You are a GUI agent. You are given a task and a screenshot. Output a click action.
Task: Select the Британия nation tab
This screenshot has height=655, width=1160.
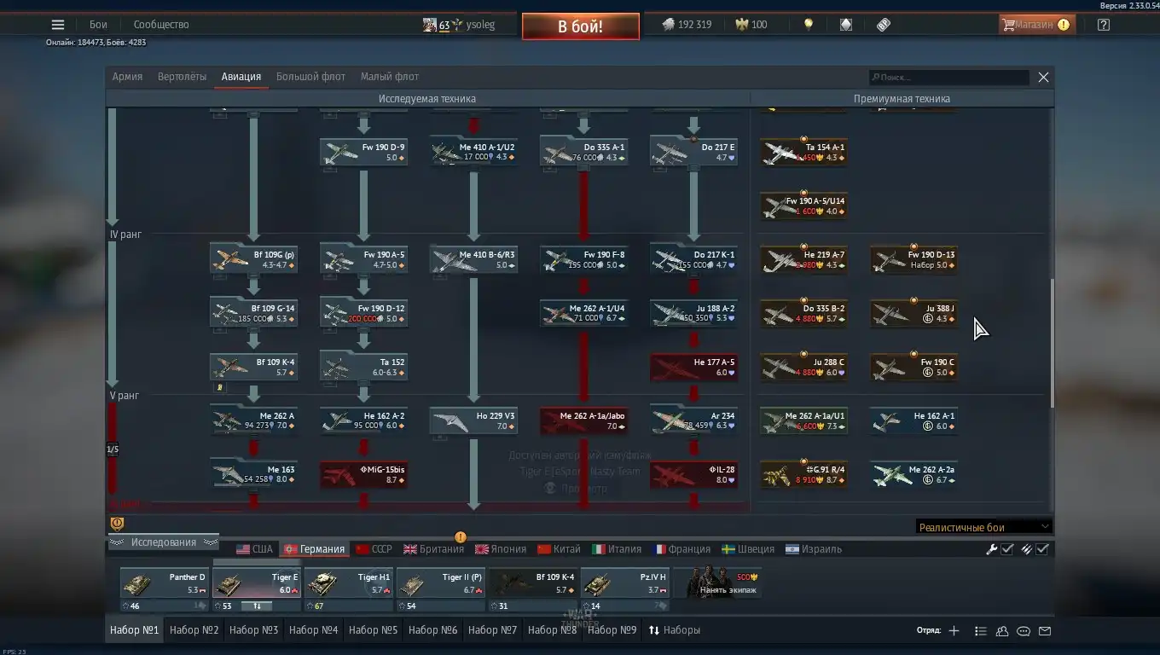[x=433, y=549]
